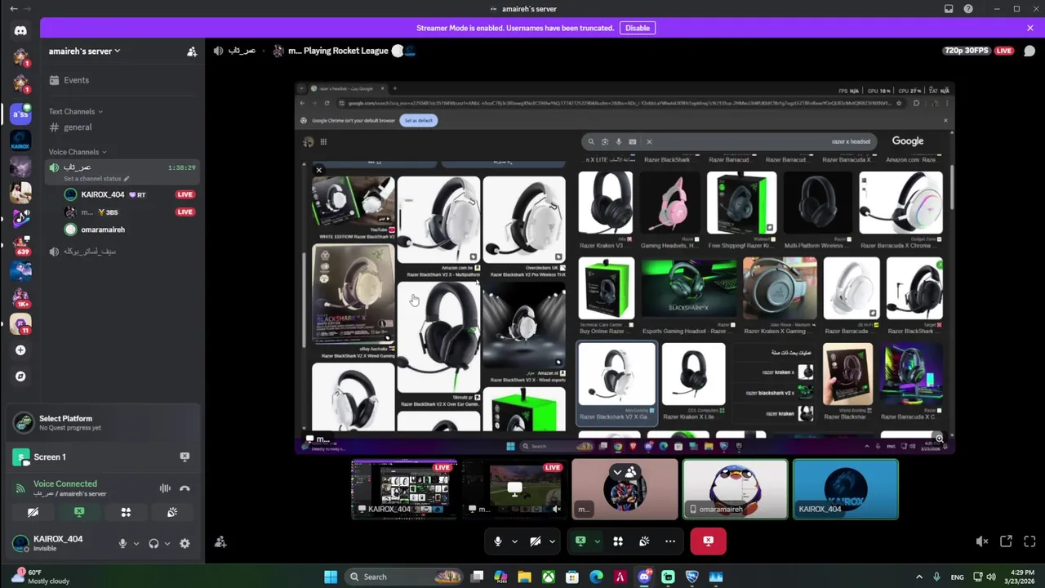Collapse the Text Channels category
The height and width of the screenshot is (588, 1045).
click(x=75, y=111)
